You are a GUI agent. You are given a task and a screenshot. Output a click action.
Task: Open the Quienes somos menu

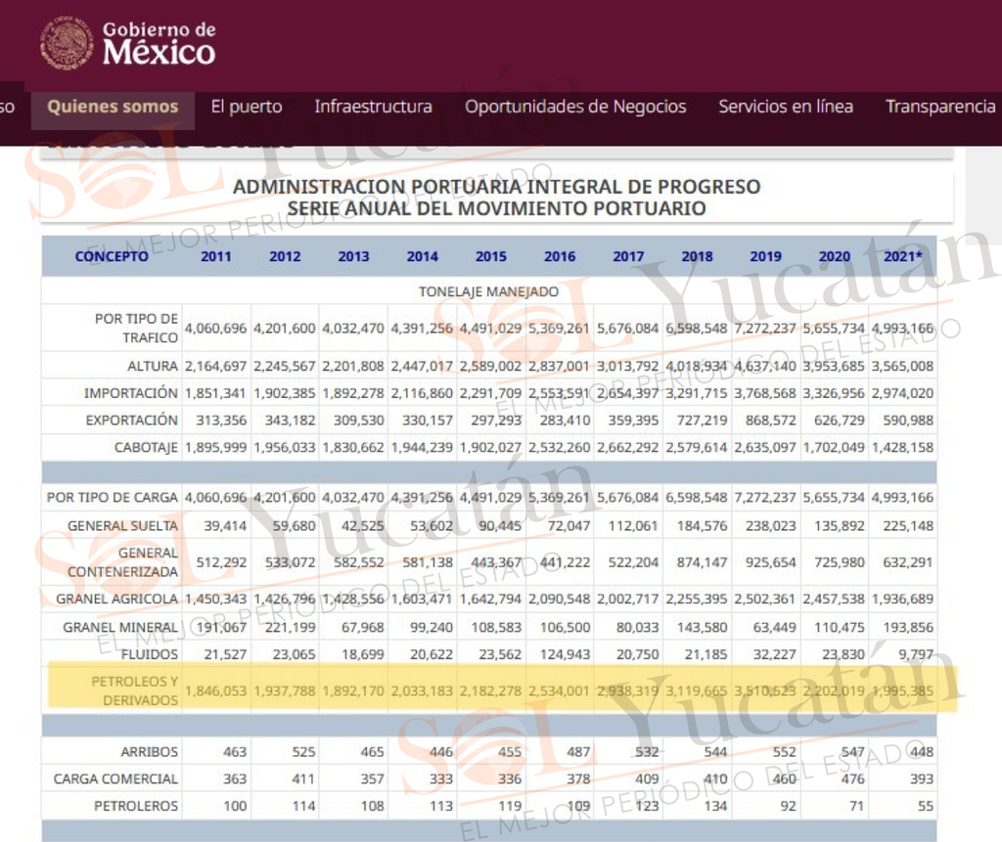(113, 107)
